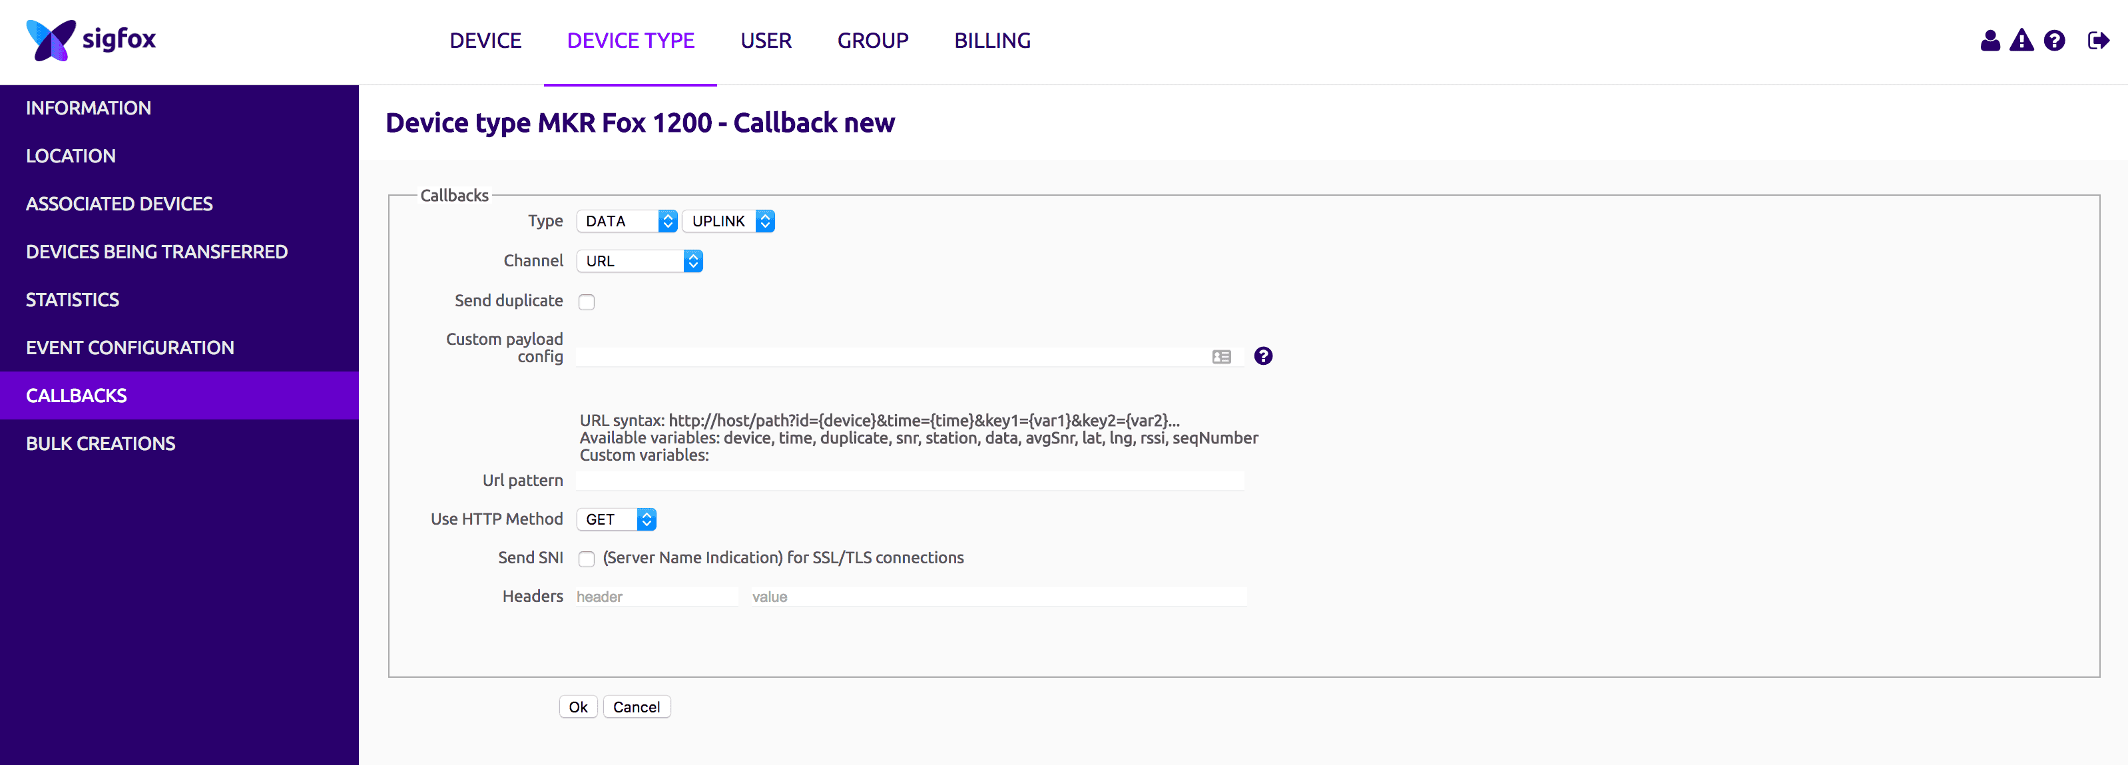2128x765 pixels.
Task: Click the custom payload config help icon
Action: 1264,356
